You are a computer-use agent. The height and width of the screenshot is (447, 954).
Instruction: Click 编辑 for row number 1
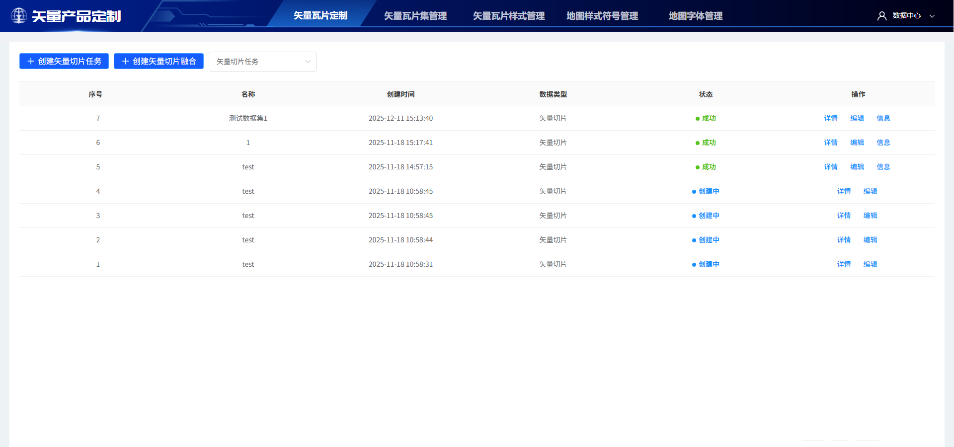tap(870, 264)
